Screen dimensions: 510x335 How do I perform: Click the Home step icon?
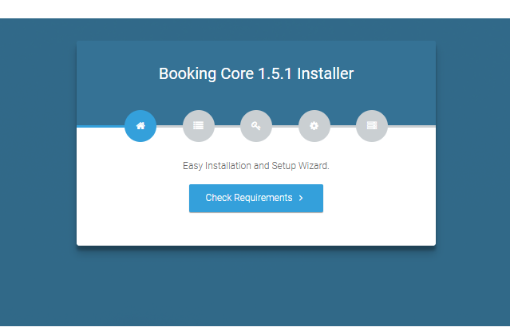[140, 126]
